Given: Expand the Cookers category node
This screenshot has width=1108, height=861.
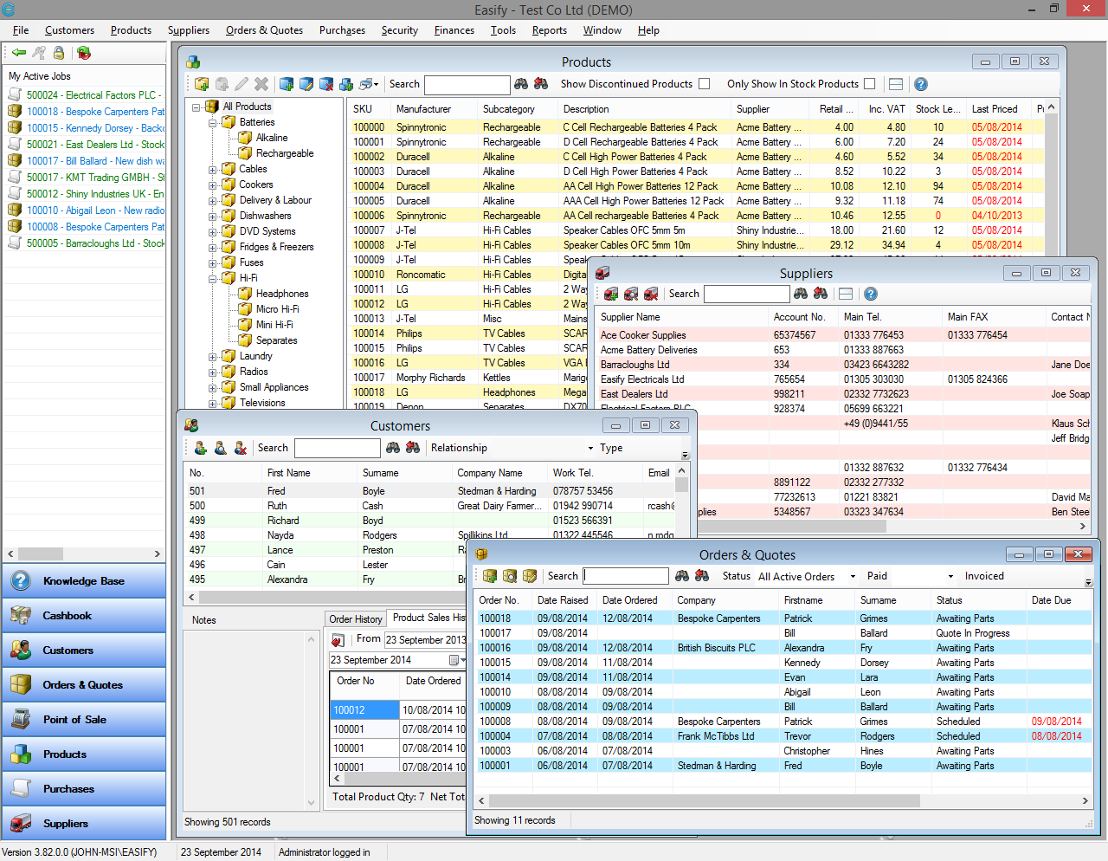Looking at the screenshot, I should 213,185.
